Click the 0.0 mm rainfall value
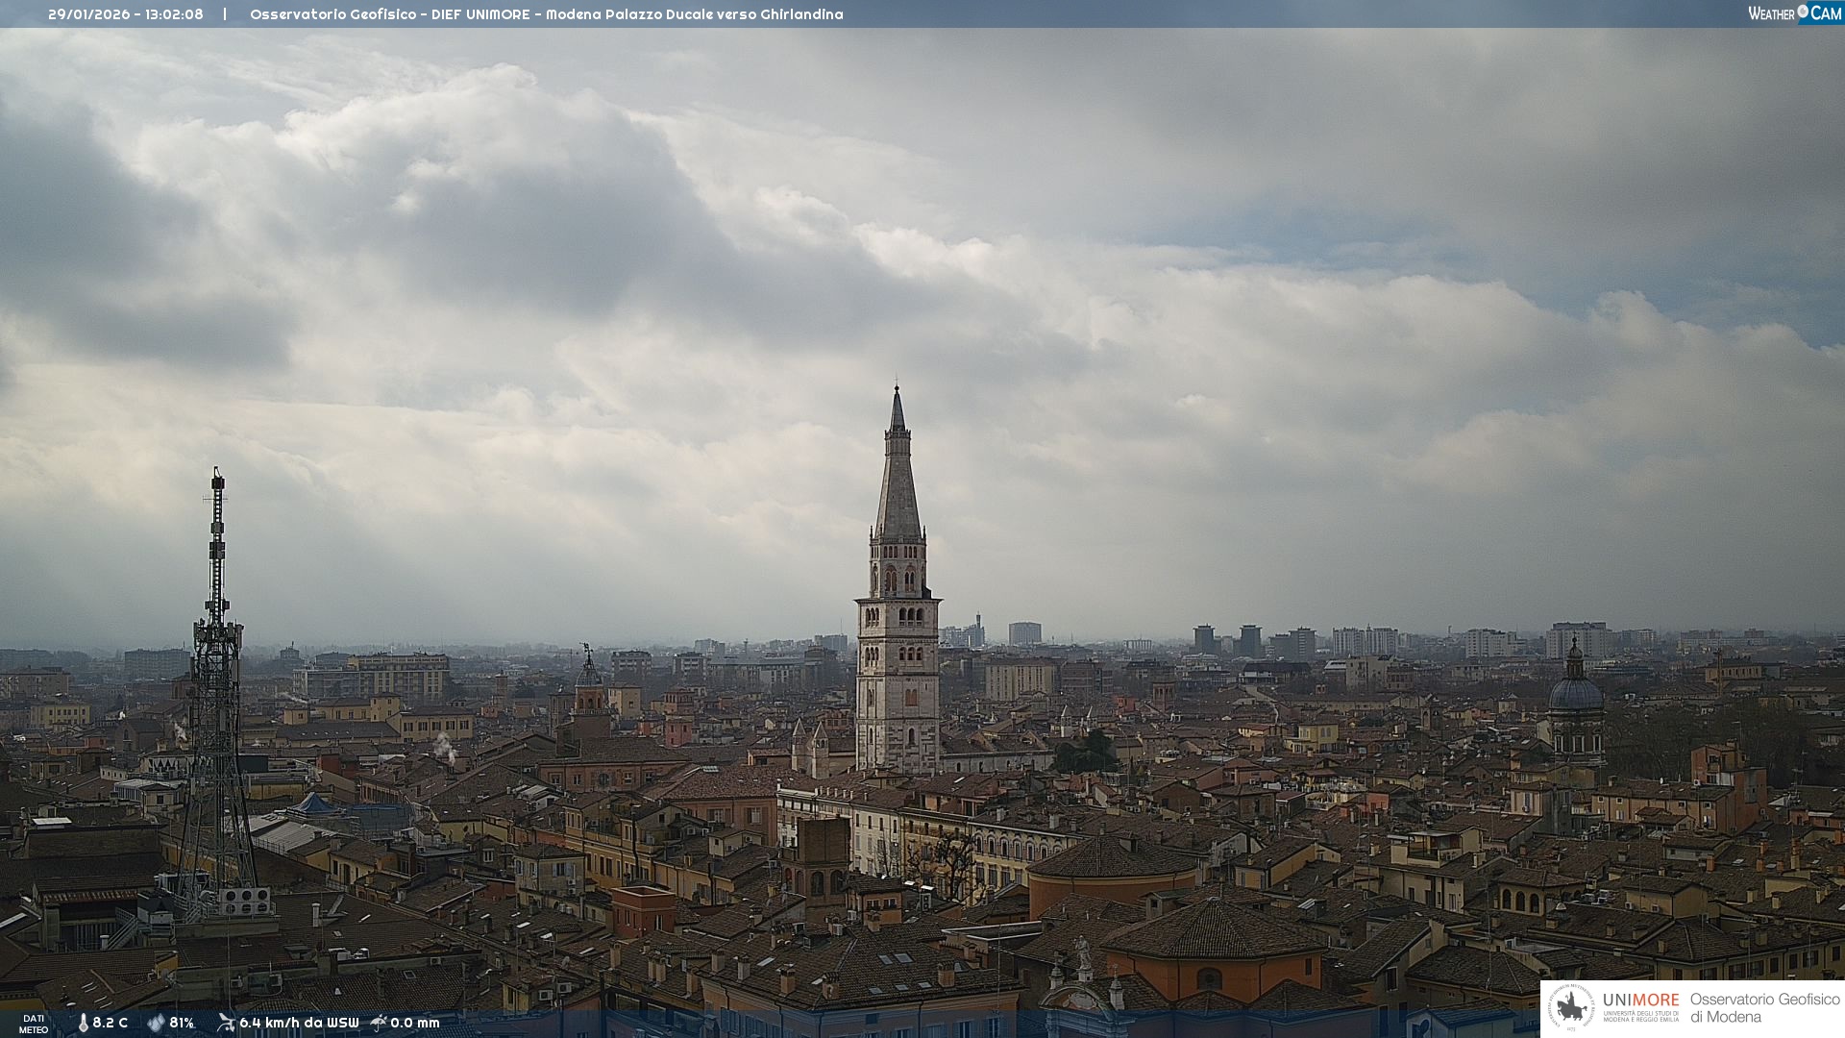The width and height of the screenshot is (1845, 1038). (x=415, y=1024)
